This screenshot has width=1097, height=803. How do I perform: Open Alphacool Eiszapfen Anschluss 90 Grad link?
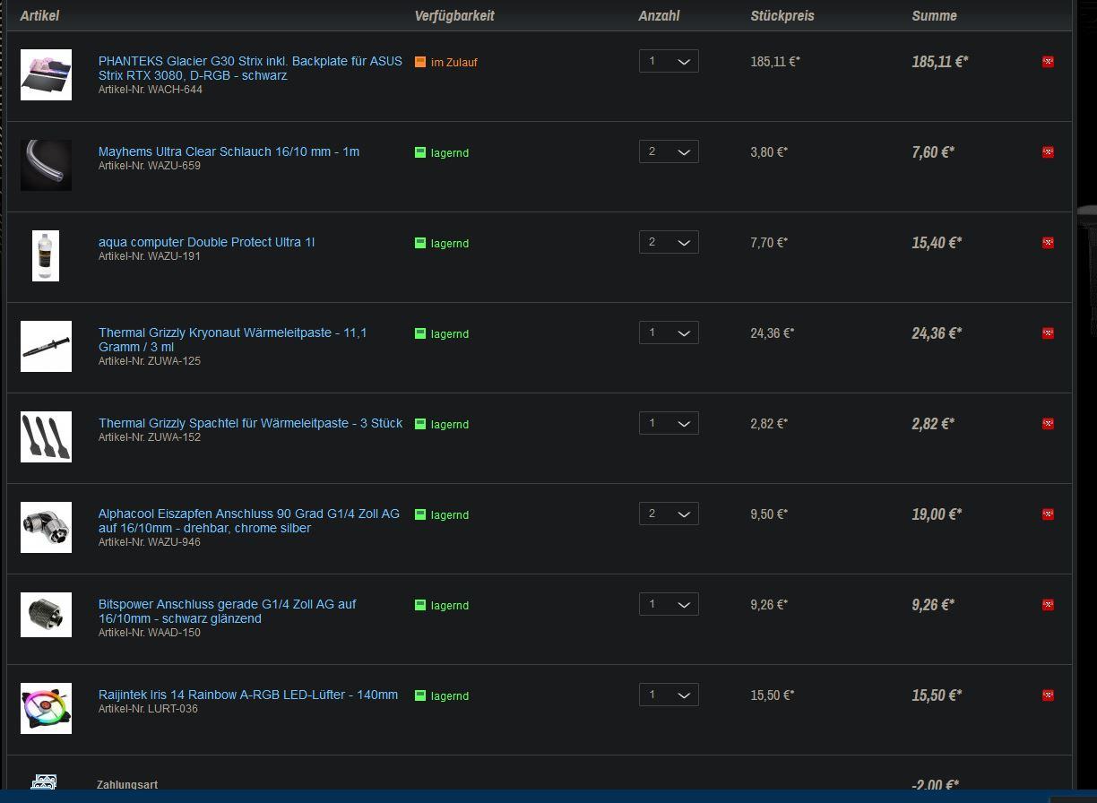pyautogui.click(x=249, y=521)
